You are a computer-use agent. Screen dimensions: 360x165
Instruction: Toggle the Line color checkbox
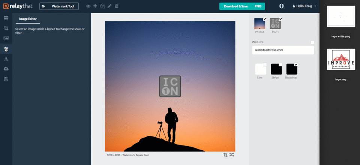pos(265,65)
